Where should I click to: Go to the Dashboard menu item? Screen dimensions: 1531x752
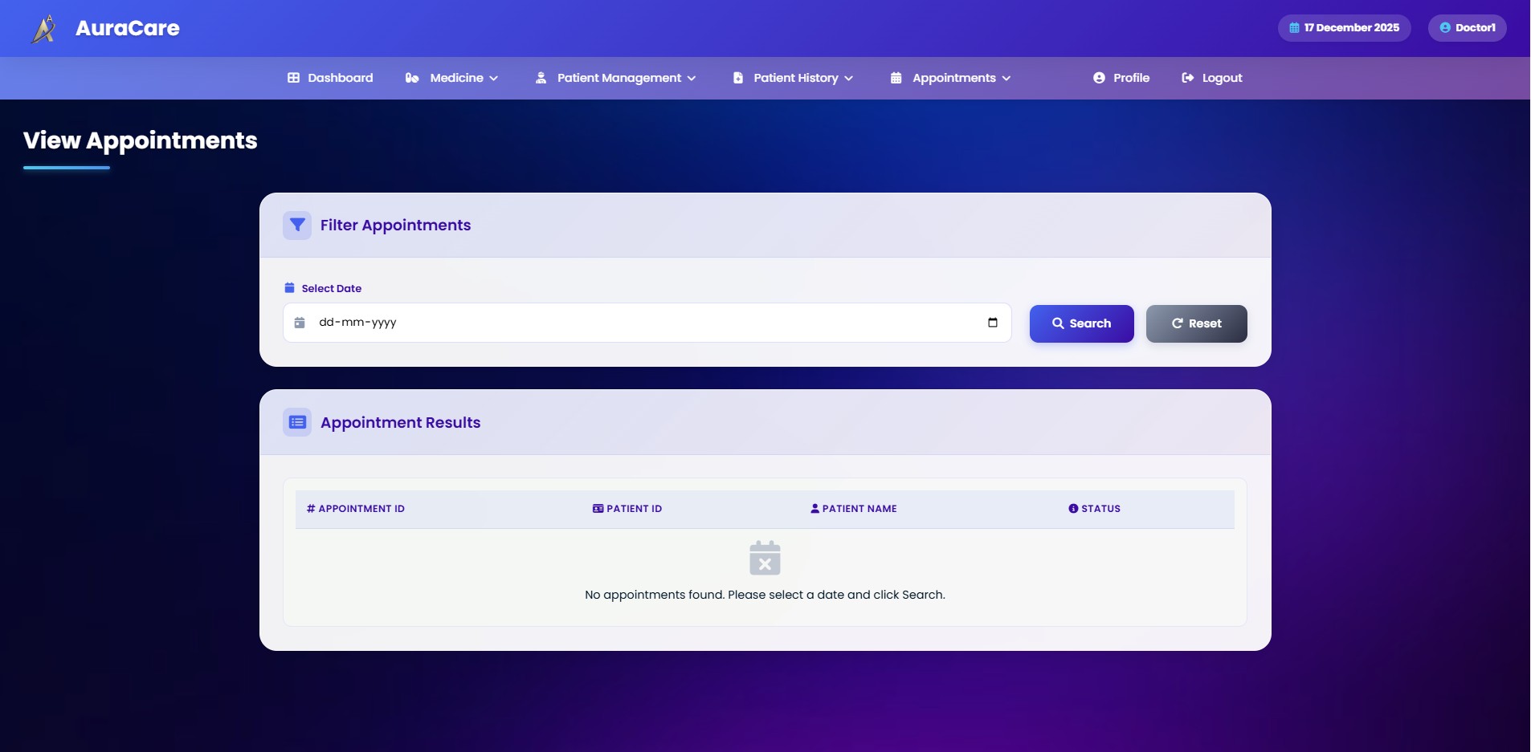tap(330, 78)
